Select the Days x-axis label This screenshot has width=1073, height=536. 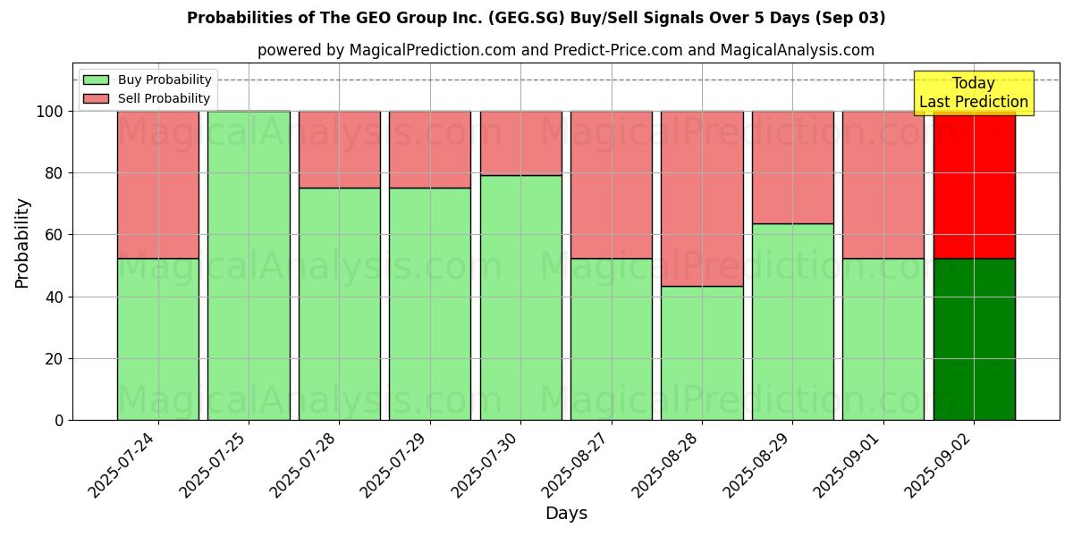click(566, 514)
